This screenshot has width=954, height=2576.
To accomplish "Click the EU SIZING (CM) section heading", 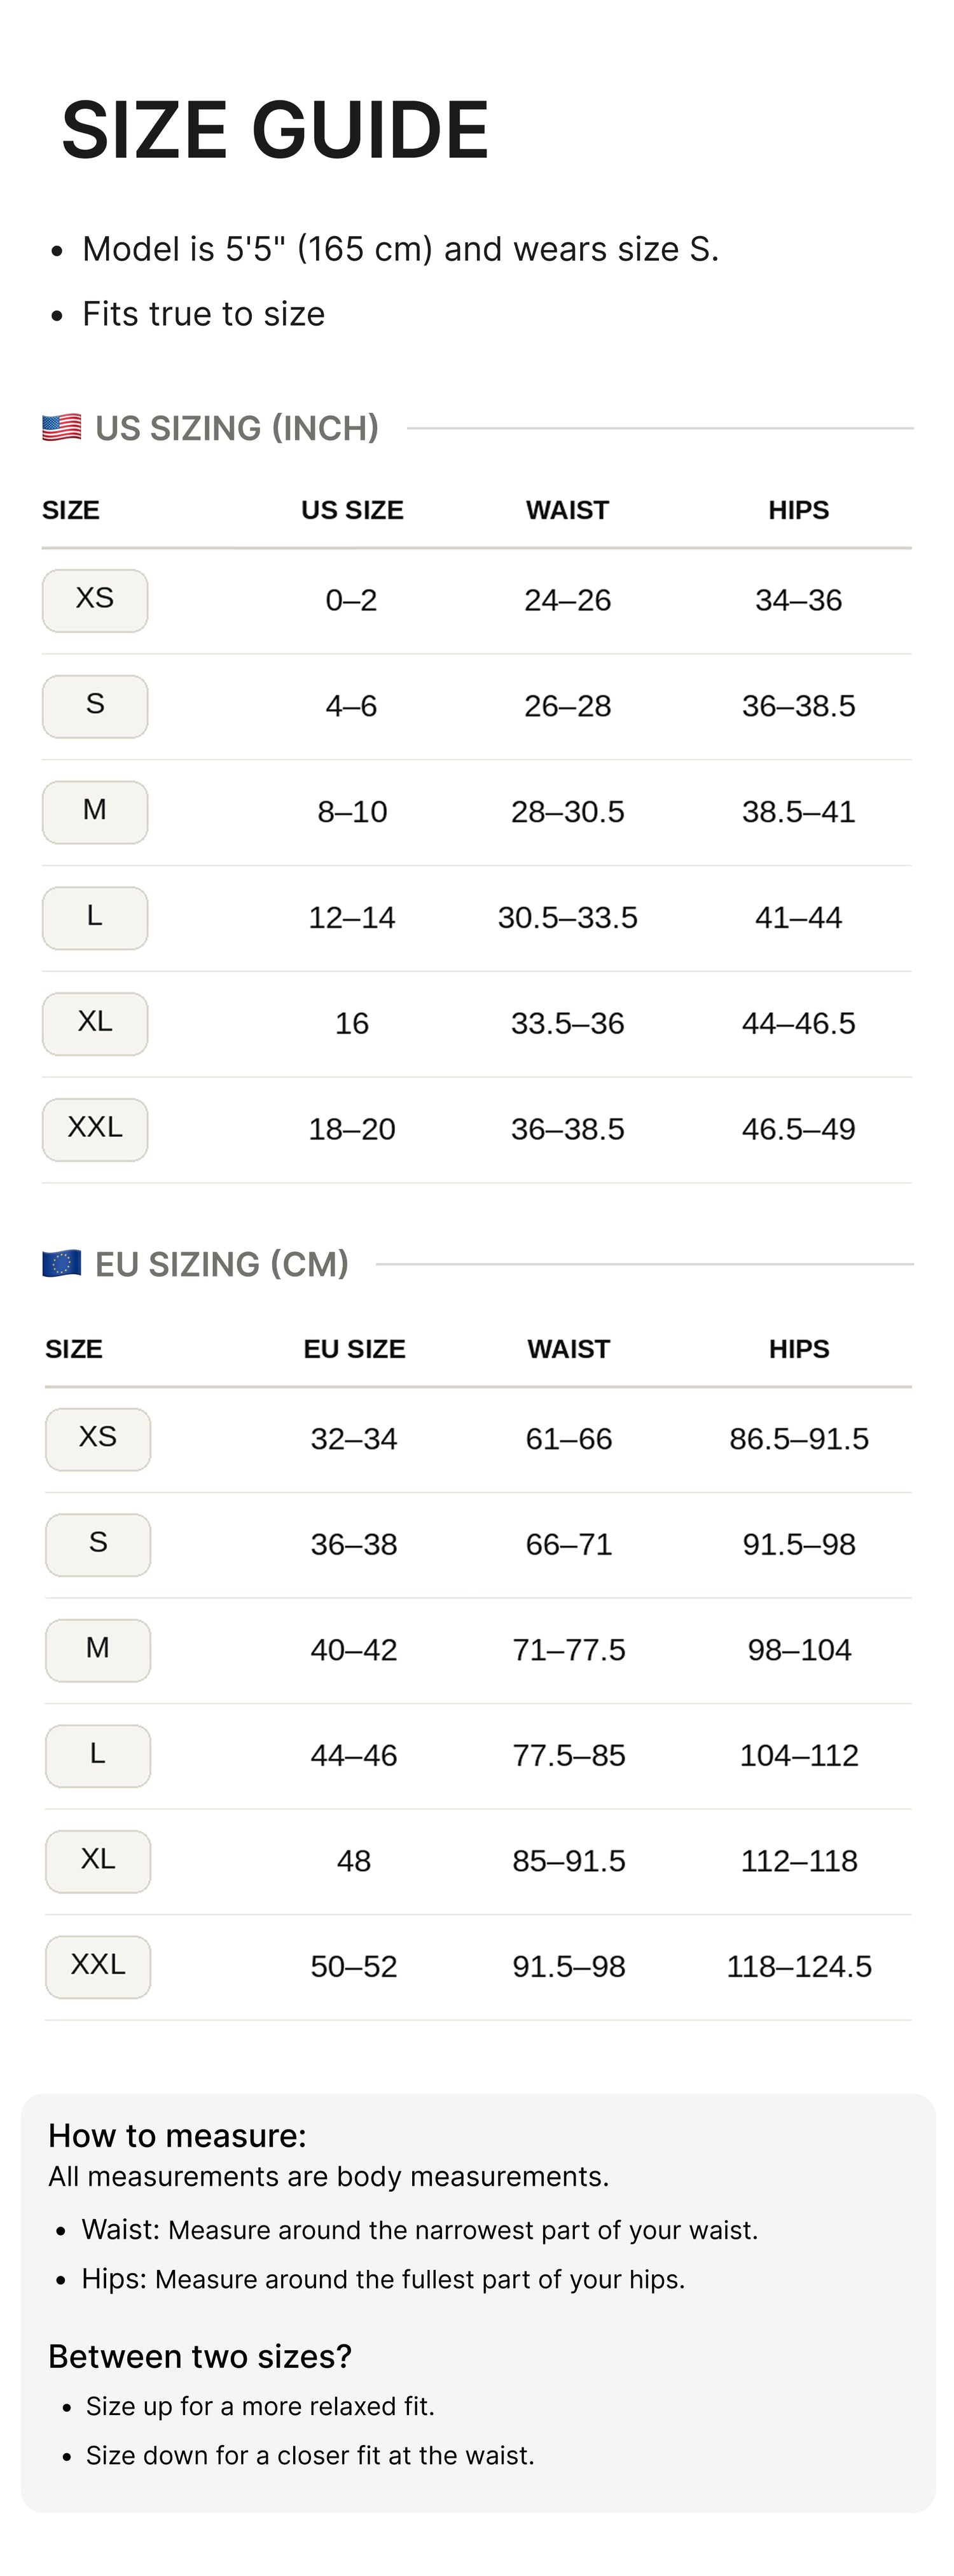I will coord(222,1264).
